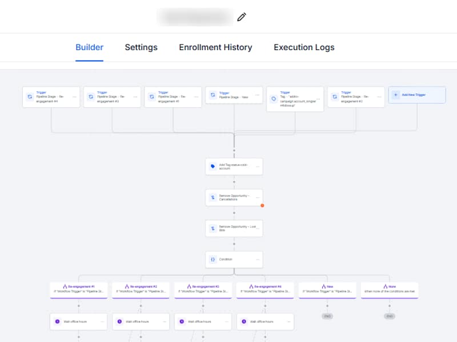The height and width of the screenshot is (342, 457).
Task: Add step above the Add Tag action
Action: point(234,150)
